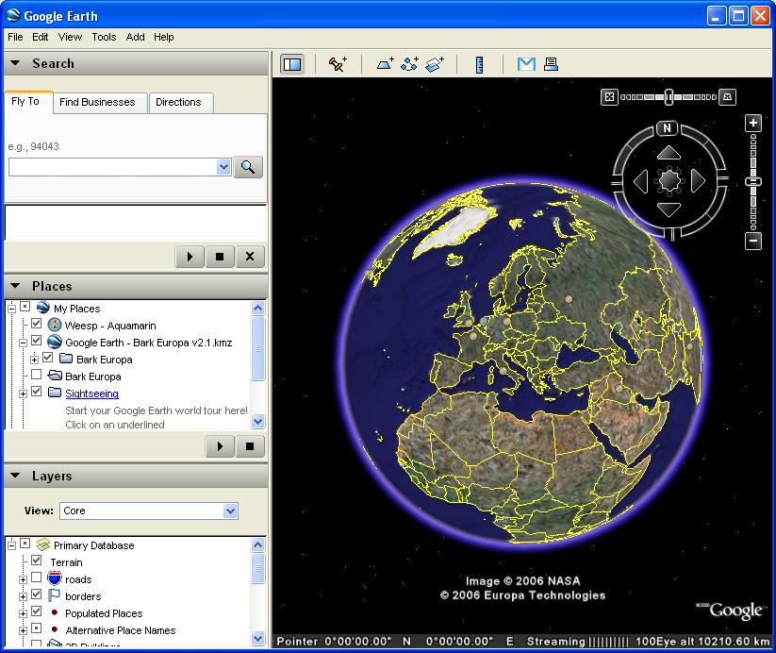The width and height of the screenshot is (776, 653).
Task: Pan right with the compass right arrow
Action: coord(698,181)
